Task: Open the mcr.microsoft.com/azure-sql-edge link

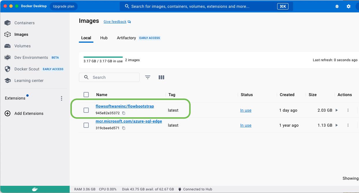Action: coord(129,121)
